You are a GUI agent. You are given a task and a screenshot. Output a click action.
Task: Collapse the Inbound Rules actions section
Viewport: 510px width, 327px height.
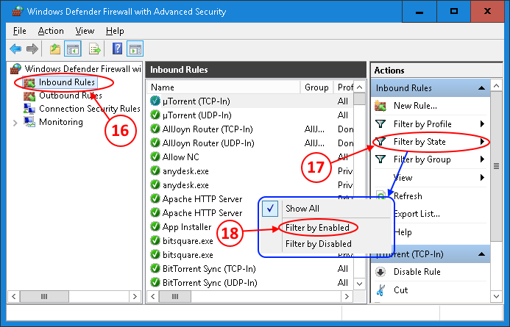click(482, 88)
